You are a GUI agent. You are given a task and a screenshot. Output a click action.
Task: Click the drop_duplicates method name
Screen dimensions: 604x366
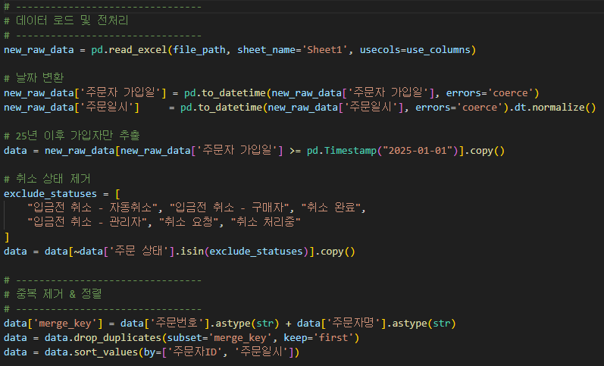pyautogui.click(x=117, y=338)
